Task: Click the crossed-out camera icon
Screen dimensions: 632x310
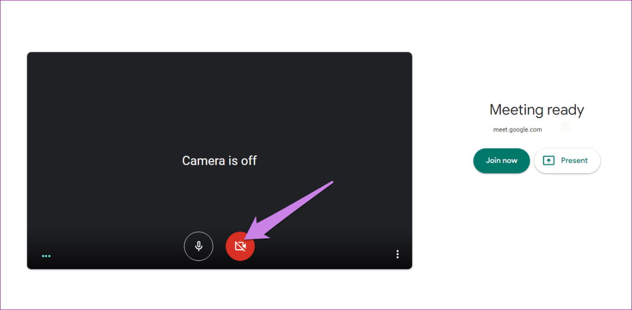Action: (240, 246)
